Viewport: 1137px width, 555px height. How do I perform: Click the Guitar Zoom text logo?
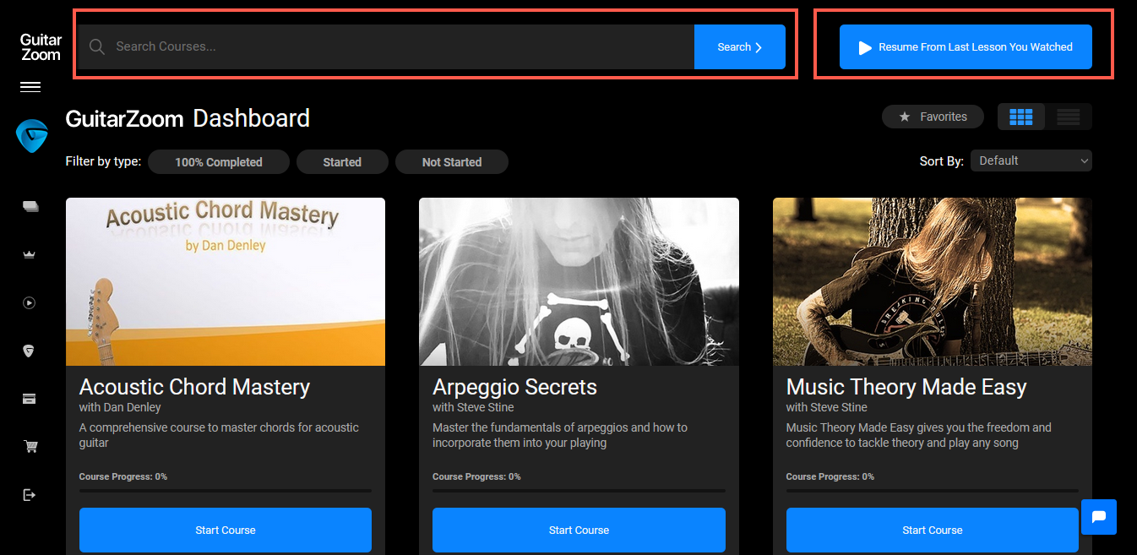pyautogui.click(x=41, y=47)
